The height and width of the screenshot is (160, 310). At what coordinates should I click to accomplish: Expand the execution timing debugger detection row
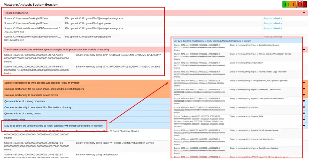(304, 89)
